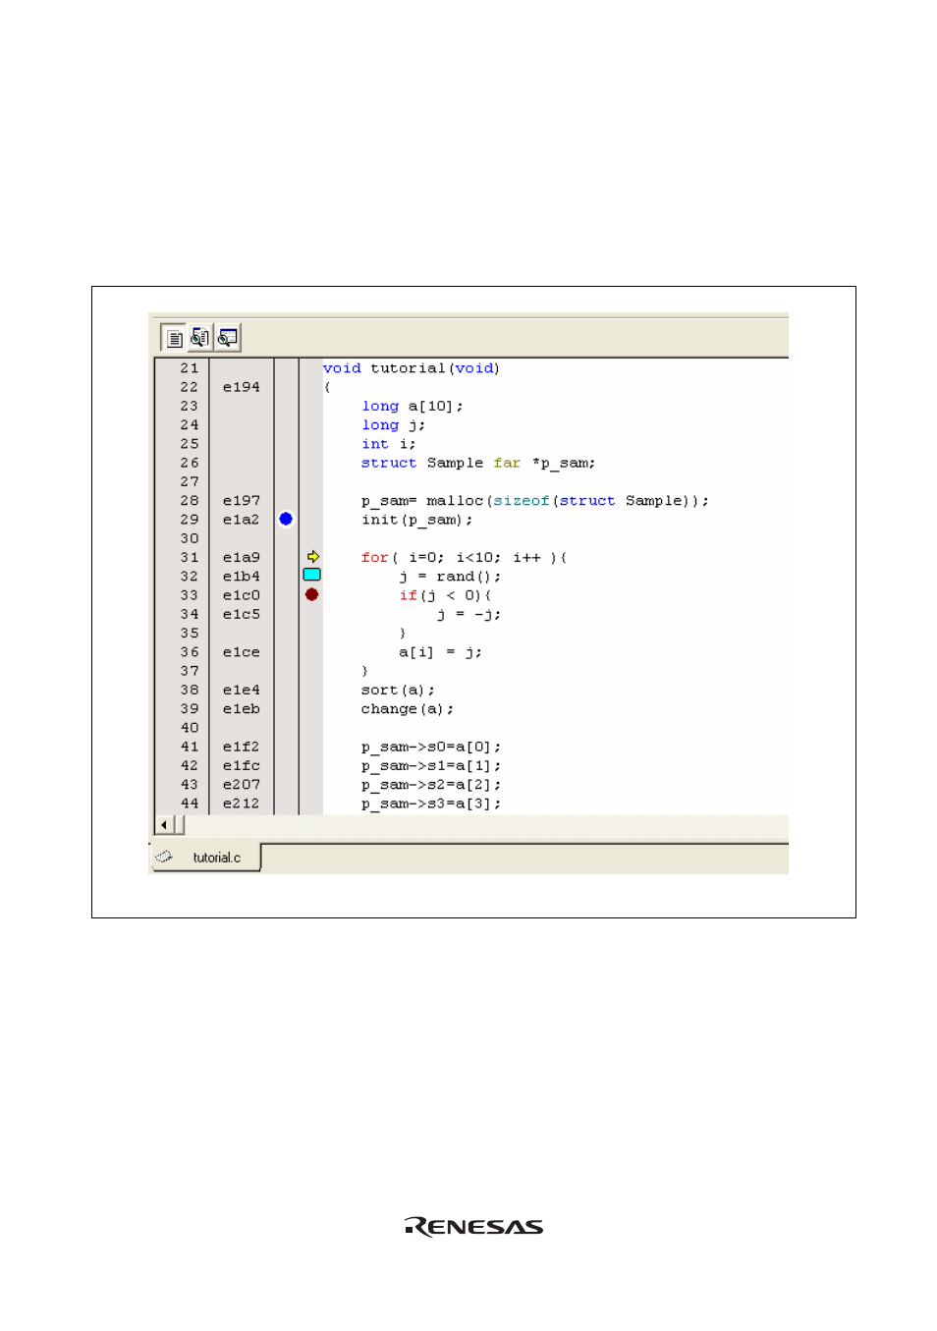Click address e194
The width and height of the screenshot is (937, 1331).
(242, 387)
